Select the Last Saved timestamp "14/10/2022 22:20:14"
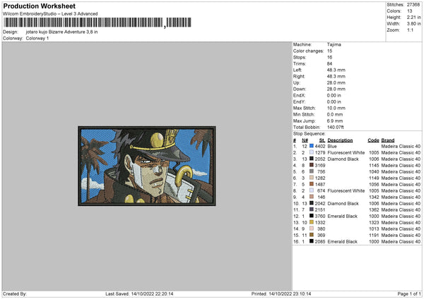Image resolution: width=424 pixels, height=299 pixels. pos(152,293)
